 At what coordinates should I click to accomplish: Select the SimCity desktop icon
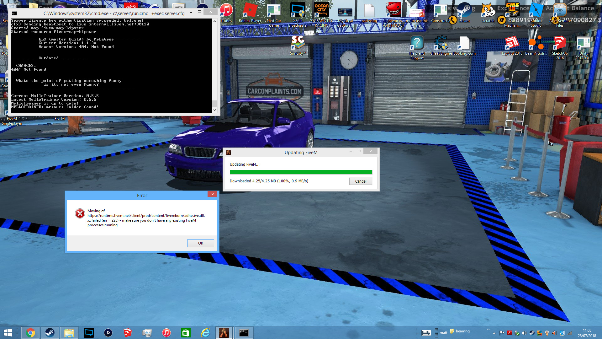point(298,46)
